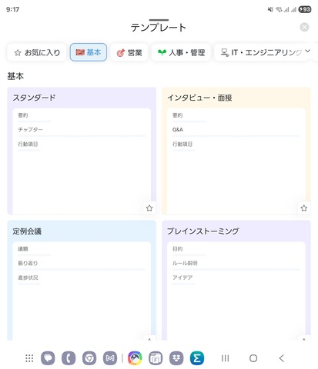Choose the インタビュー・面接 template card
The height and width of the screenshot is (369, 318).
tap(236, 151)
